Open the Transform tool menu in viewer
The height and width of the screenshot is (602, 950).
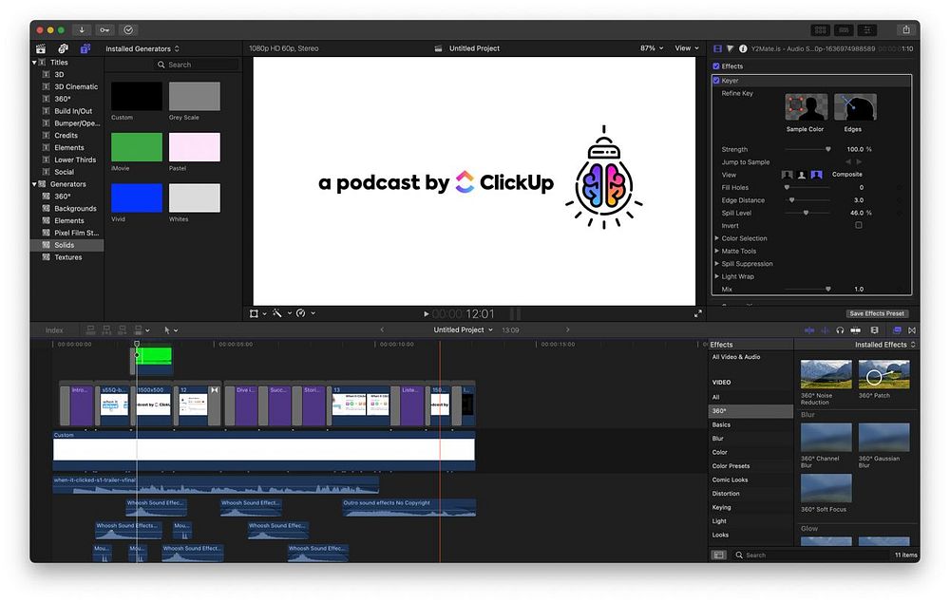tap(257, 313)
